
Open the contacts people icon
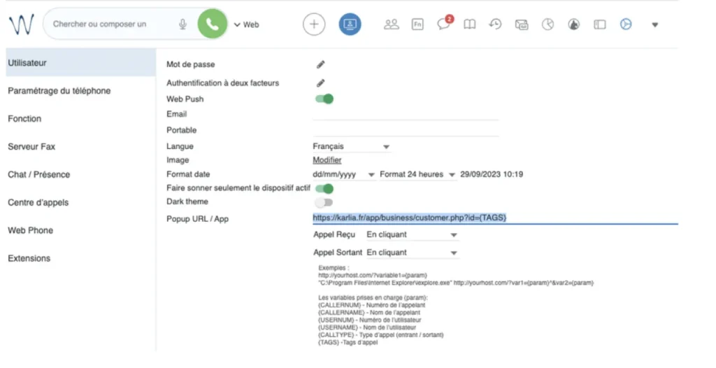point(392,24)
